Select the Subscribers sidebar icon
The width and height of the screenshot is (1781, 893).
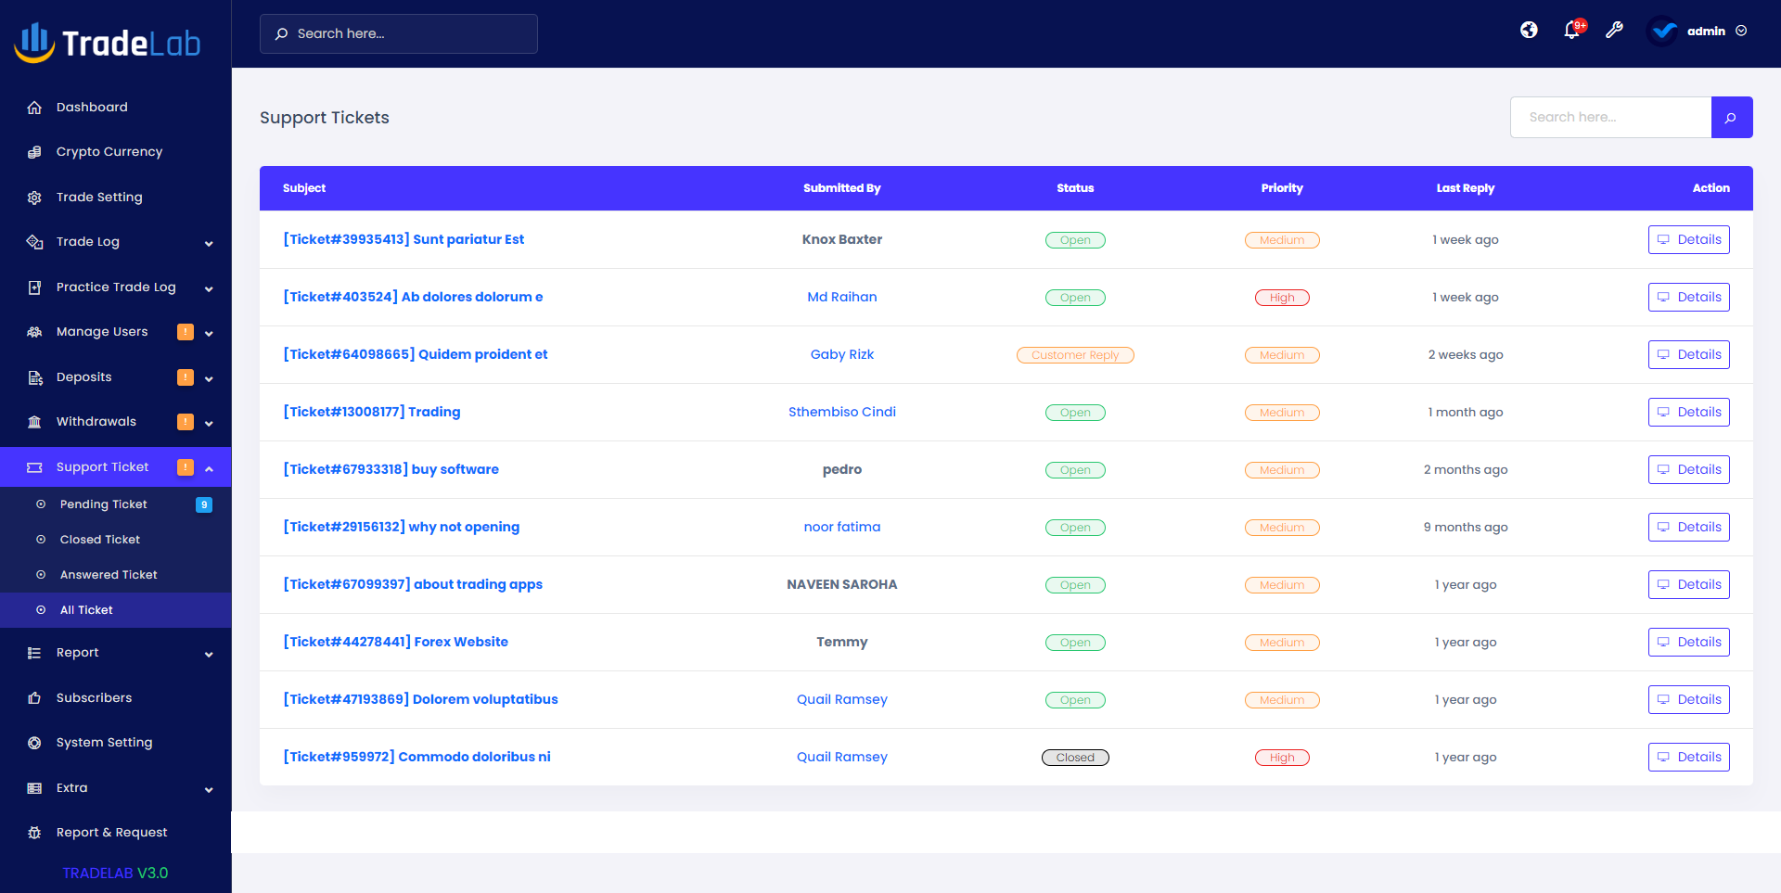(x=34, y=697)
